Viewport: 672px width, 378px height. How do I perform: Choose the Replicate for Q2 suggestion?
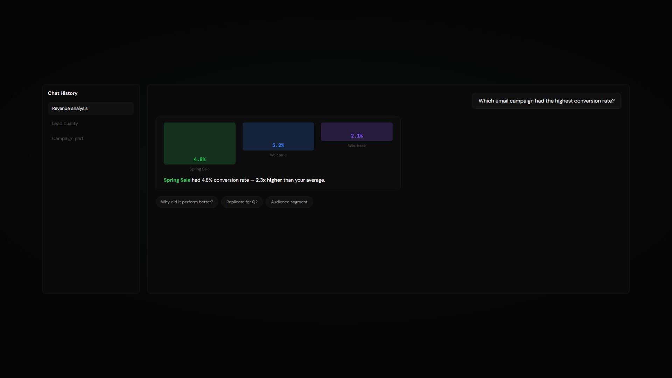(x=242, y=202)
